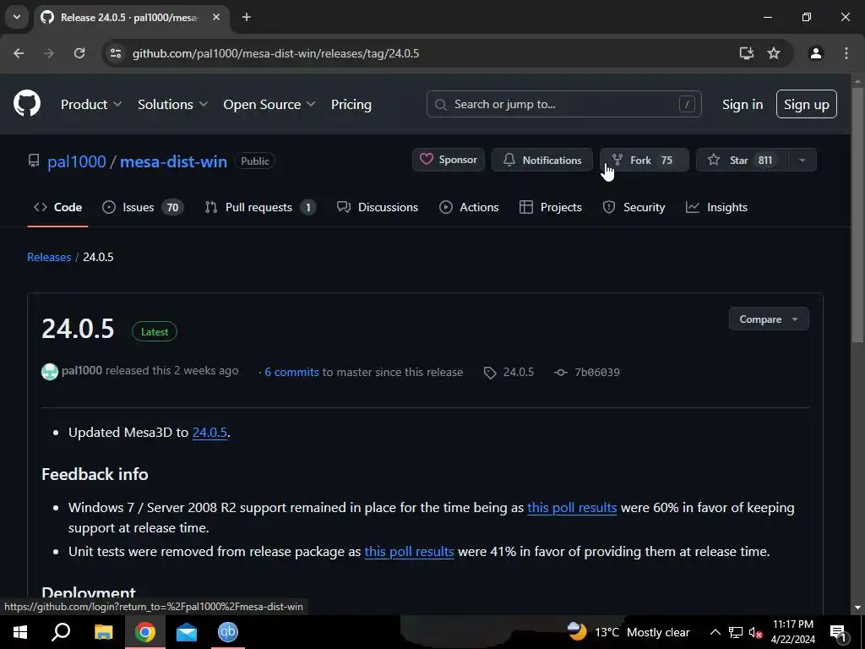Open the Projects tab
Viewport: 865px width, 649px height.
coord(551,208)
